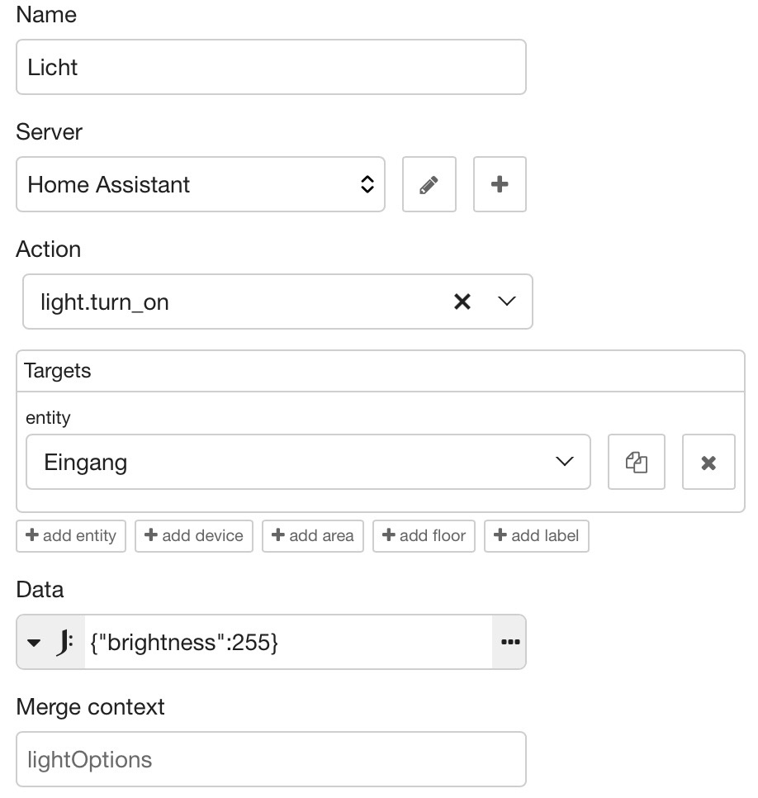Add a new server with plus icon
758x798 pixels.
500,184
